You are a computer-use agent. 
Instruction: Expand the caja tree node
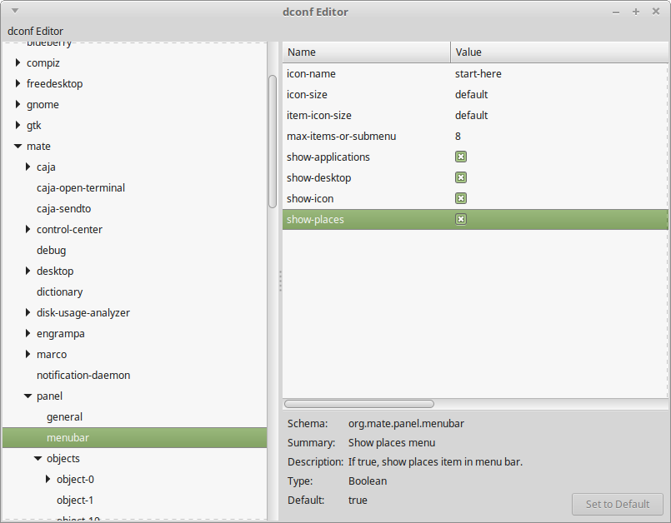28,167
